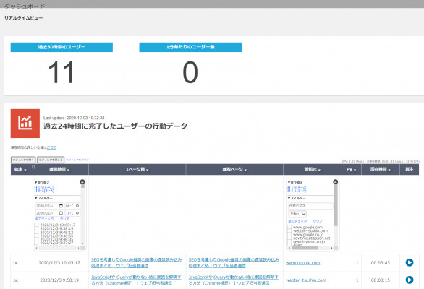The width and height of the screenshot is (424, 289).
Task: Check the www.google.com referrer checkbox
Action: coord(289,228)
